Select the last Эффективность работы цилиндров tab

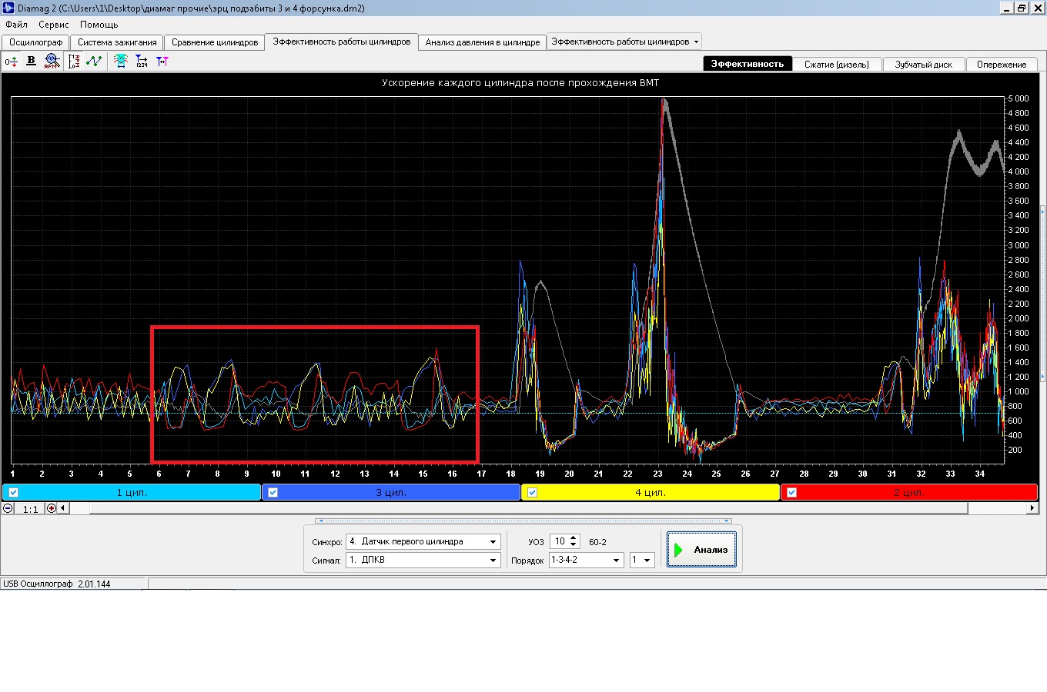pos(620,42)
